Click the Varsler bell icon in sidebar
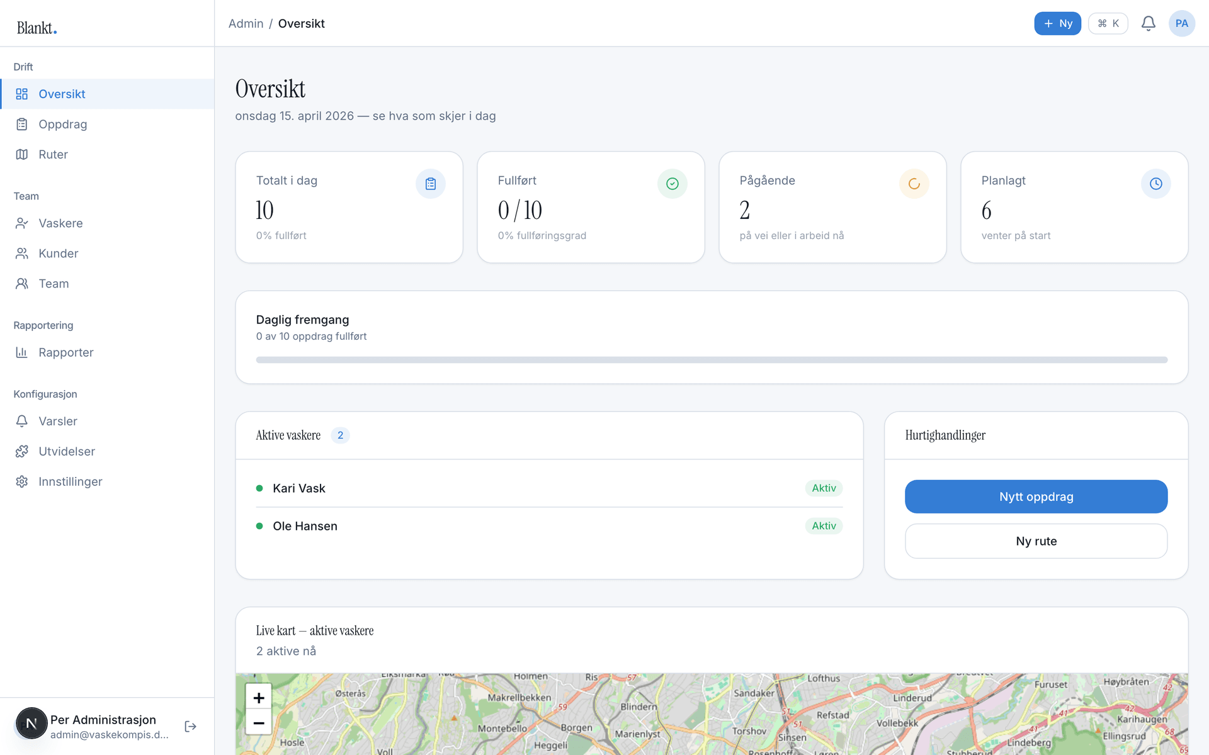 coord(22,421)
